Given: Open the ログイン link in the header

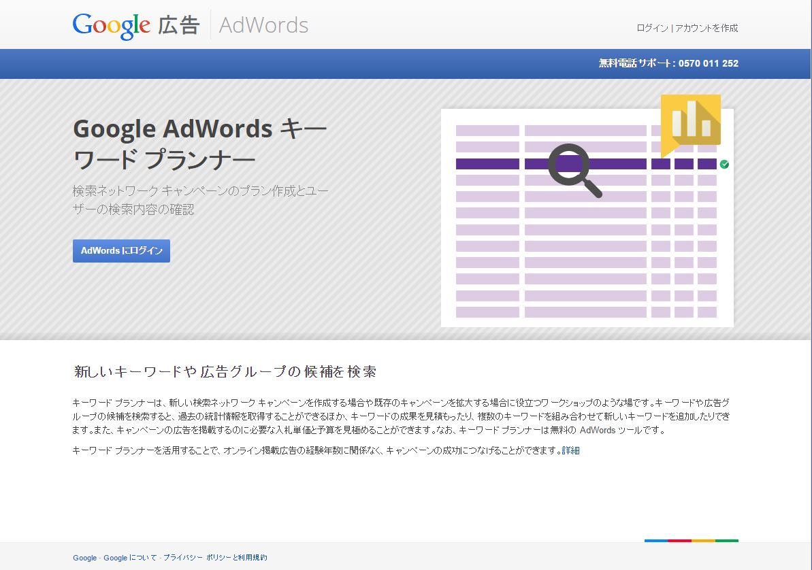Looking at the screenshot, I should pyautogui.click(x=652, y=28).
